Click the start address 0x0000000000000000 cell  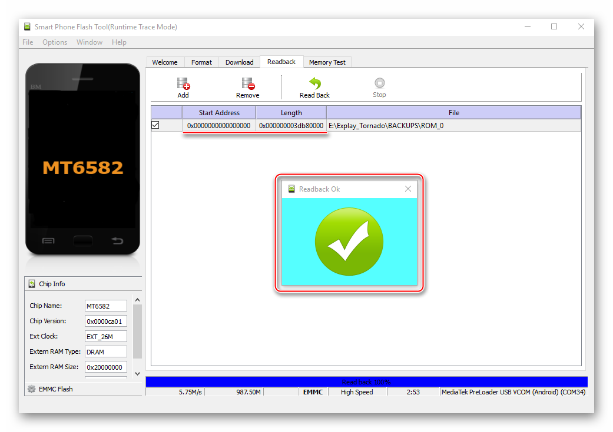219,126
